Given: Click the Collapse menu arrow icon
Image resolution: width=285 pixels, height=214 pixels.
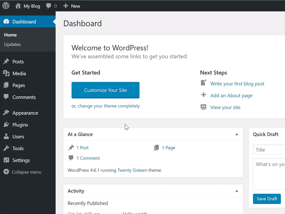Looking at the screenshot, I should click(x=6, y=171).
